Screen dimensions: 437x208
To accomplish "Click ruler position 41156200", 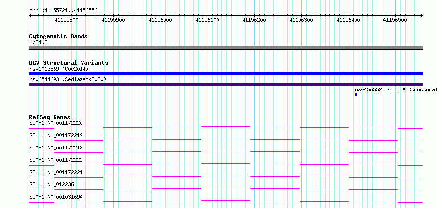I will click(x=254, y=20).
